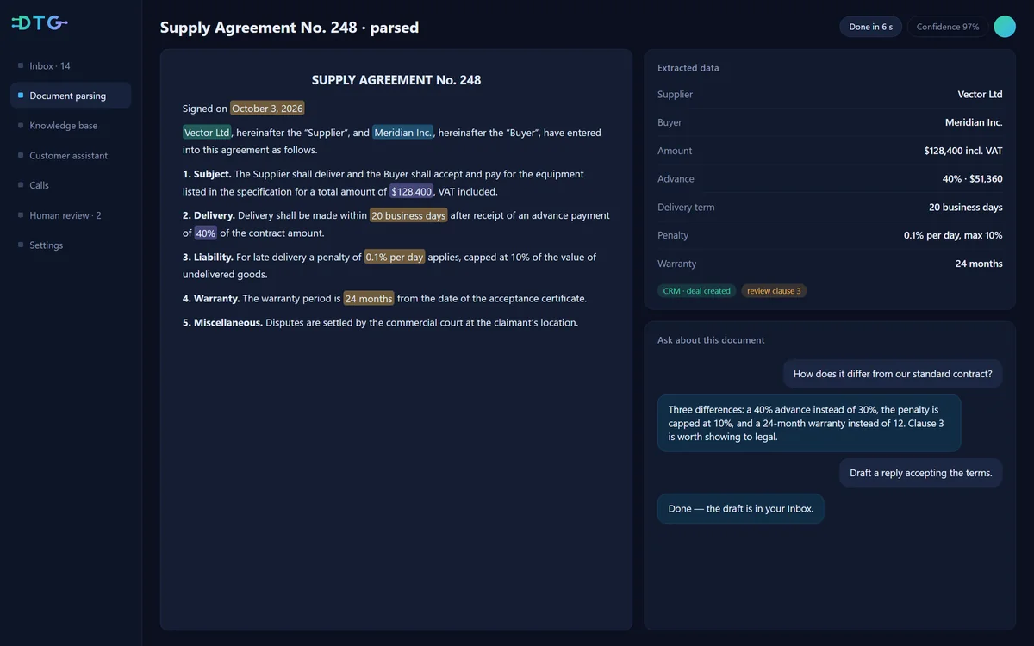Click highlighted "20 business days" in clause 2
The width and height of the screenshot is (1034, 646).
[408, 215]
